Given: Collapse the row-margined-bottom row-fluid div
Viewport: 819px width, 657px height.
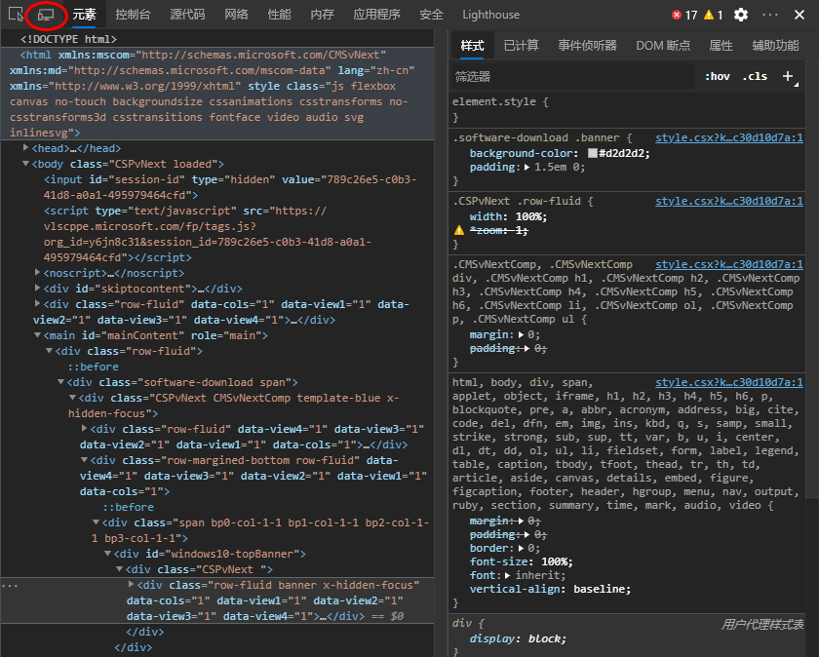Looking at the screenshot, I should point(84,460).
